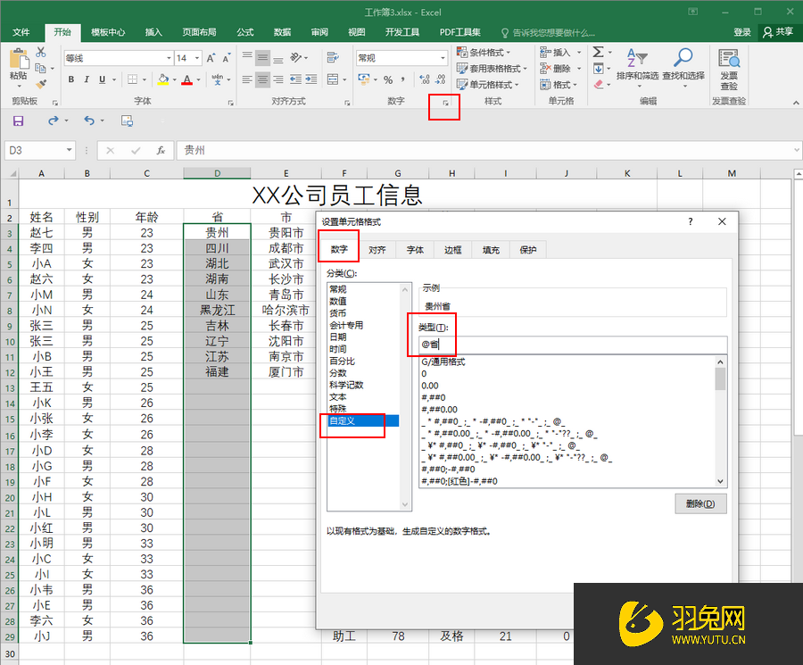The width and height of the screenshot is (803, 665).
Task: Click the Paste clipboard icon
Action: 19,59
